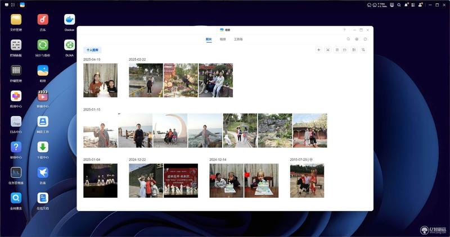Open the 应用中心 app center icon
The height and width of the screenshot is (237, 450).
[x=16, y=96]
